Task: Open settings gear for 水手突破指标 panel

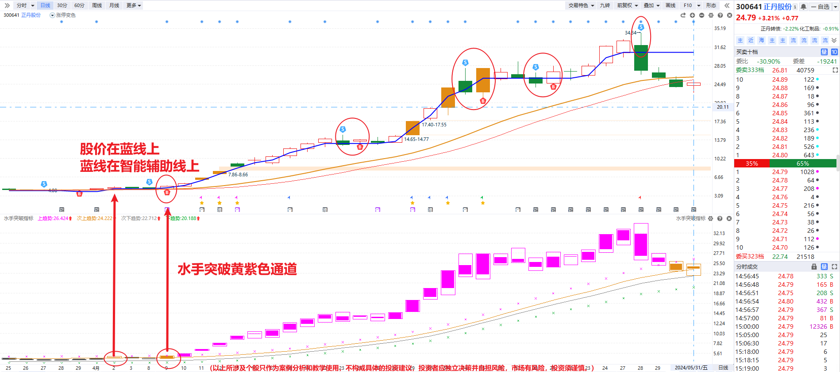Action: coord(710,219)
